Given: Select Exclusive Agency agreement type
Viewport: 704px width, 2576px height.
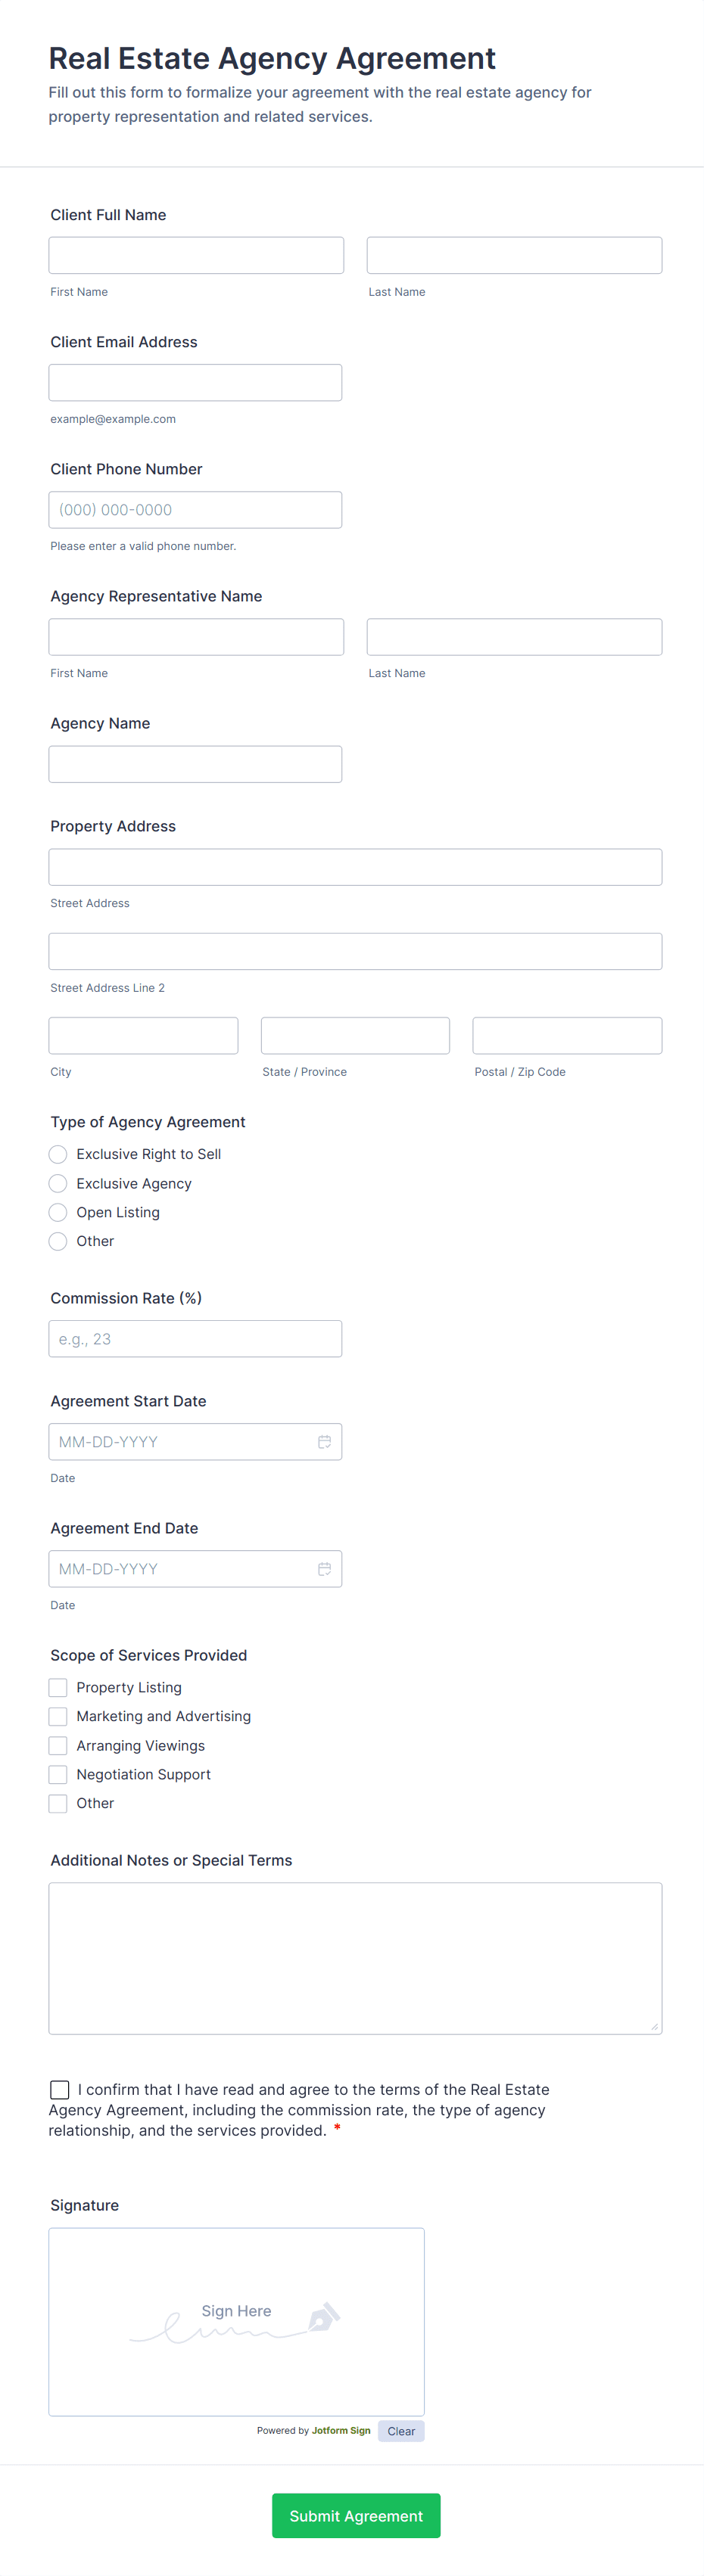Looking at the screenshot, I should click(58, 1183).
